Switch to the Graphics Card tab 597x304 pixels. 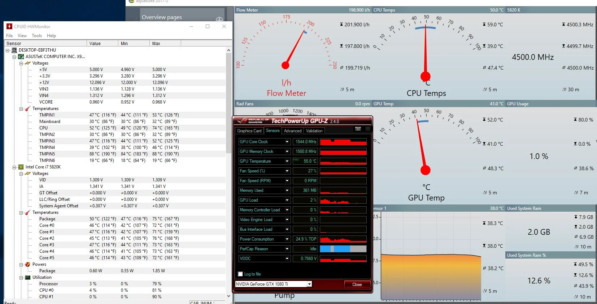(249, 131)
